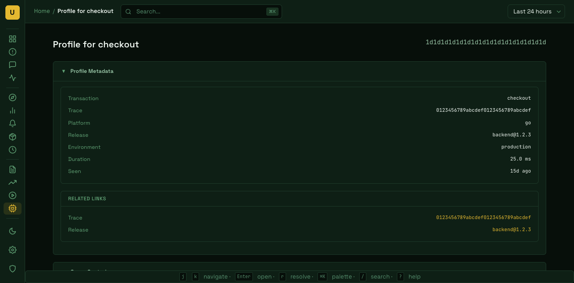Open the compass explore icon
Image resolution: width=574 pixels, height=283 pixels.
click(13, 97)
